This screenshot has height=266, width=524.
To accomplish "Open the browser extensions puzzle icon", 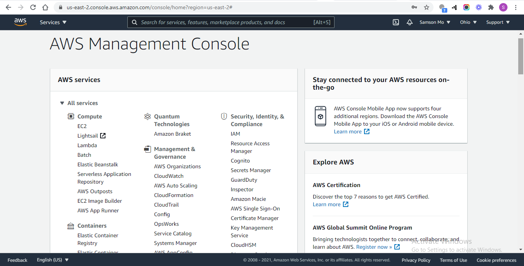I will (x=491, y=7).
